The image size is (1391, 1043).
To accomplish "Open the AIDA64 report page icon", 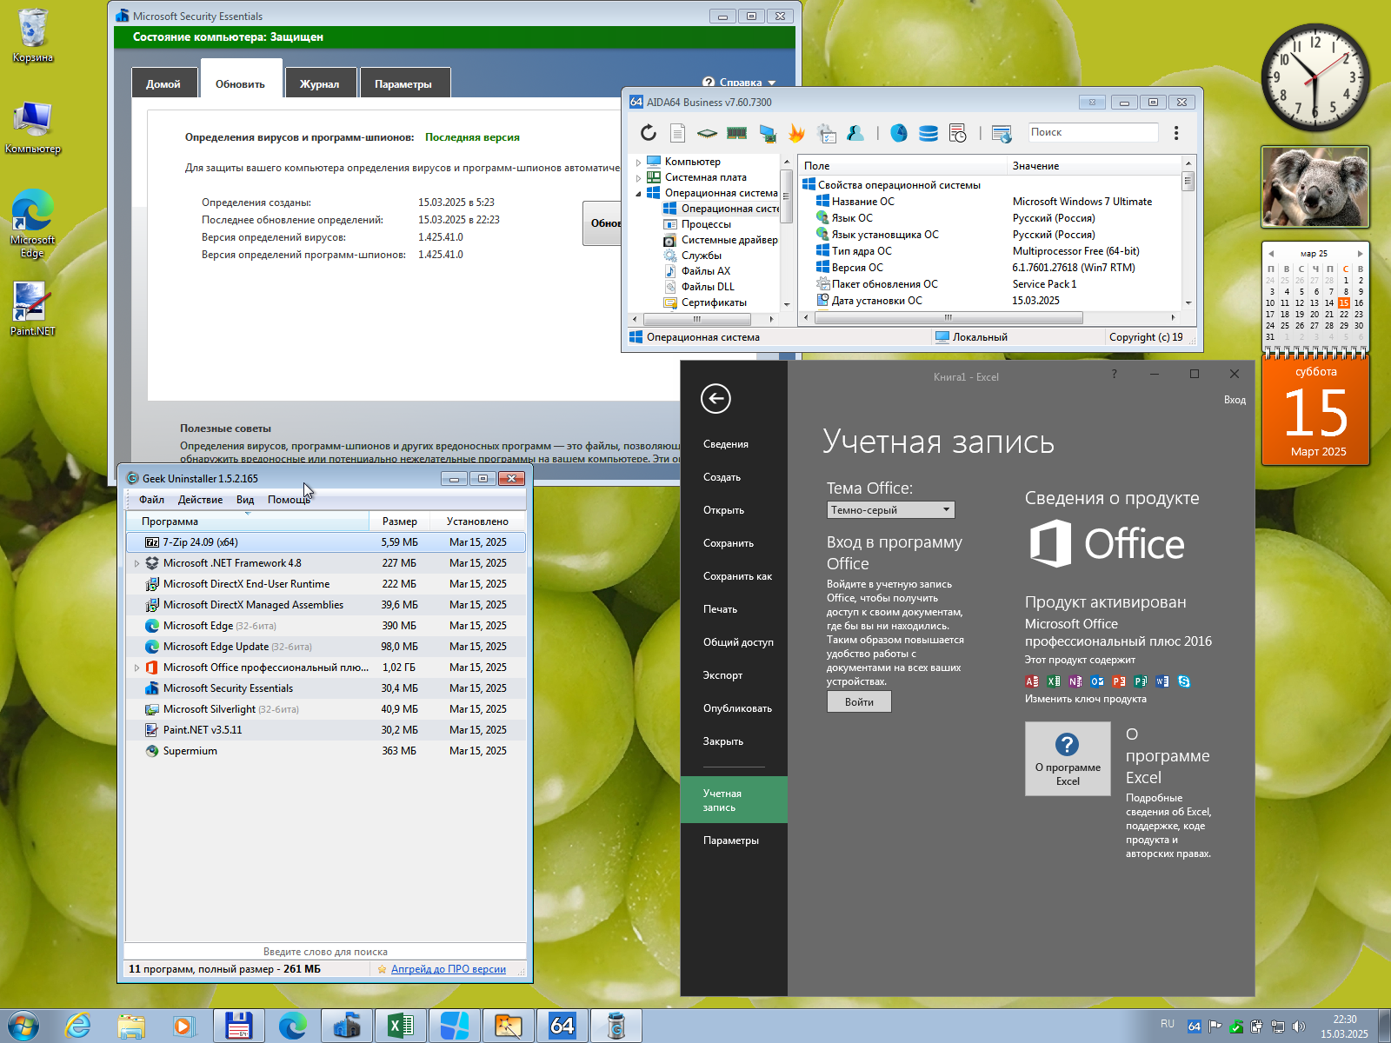I will coord(678,133).
